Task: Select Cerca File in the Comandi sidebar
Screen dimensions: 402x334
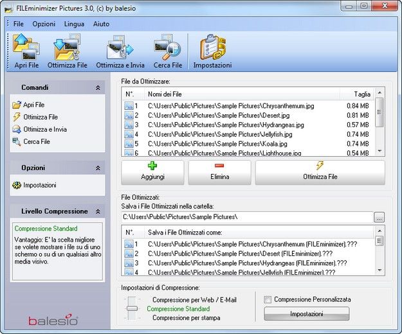Action: pyautogui.click(x=36, y=141)
